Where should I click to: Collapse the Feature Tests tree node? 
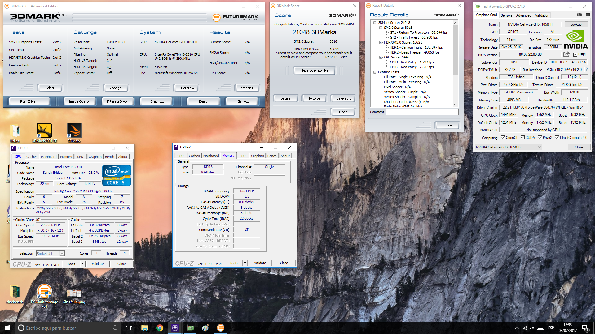point(375,72)
